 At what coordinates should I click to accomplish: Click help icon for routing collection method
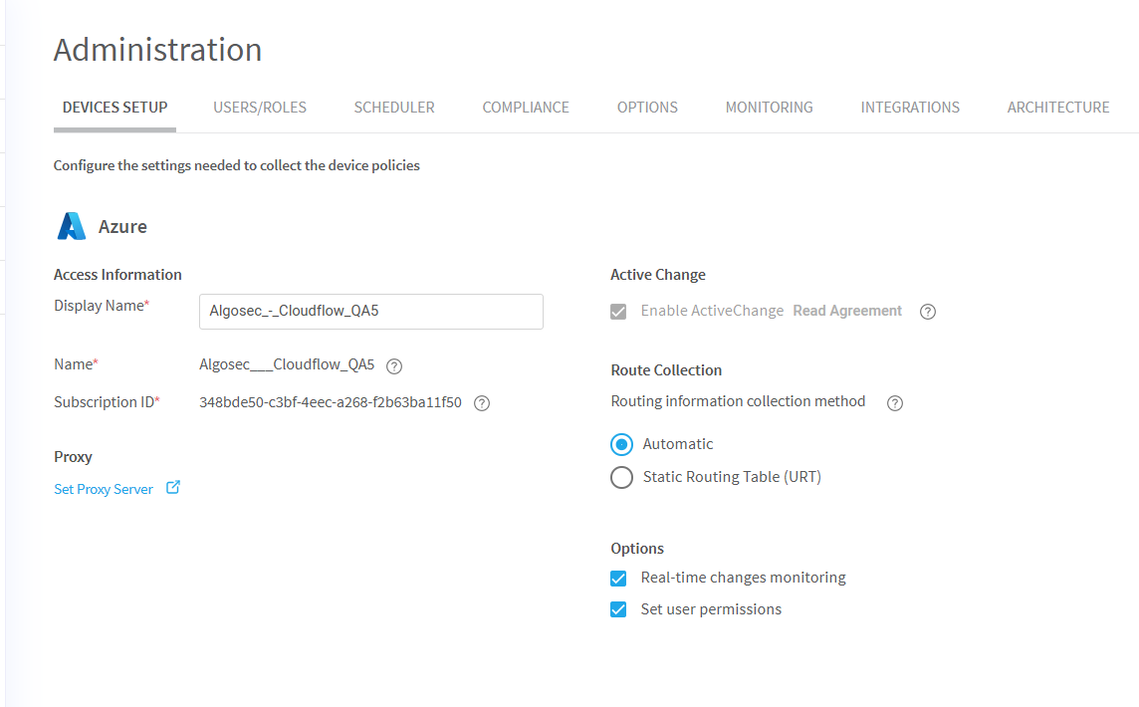point(895,403)
